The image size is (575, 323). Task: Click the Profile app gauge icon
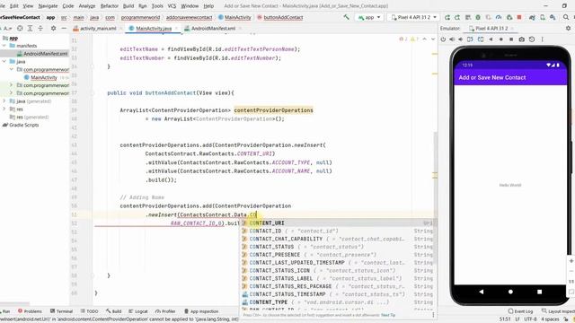tap(499, 17)
